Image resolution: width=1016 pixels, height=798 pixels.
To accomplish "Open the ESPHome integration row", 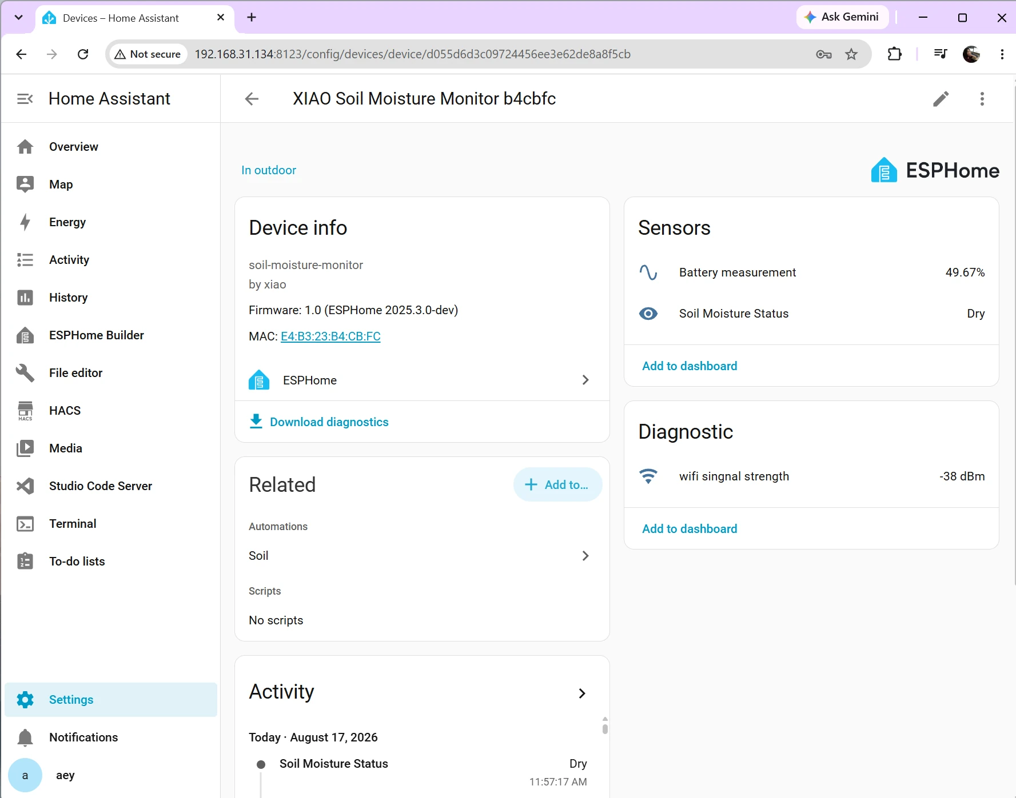I will point(422,380).
